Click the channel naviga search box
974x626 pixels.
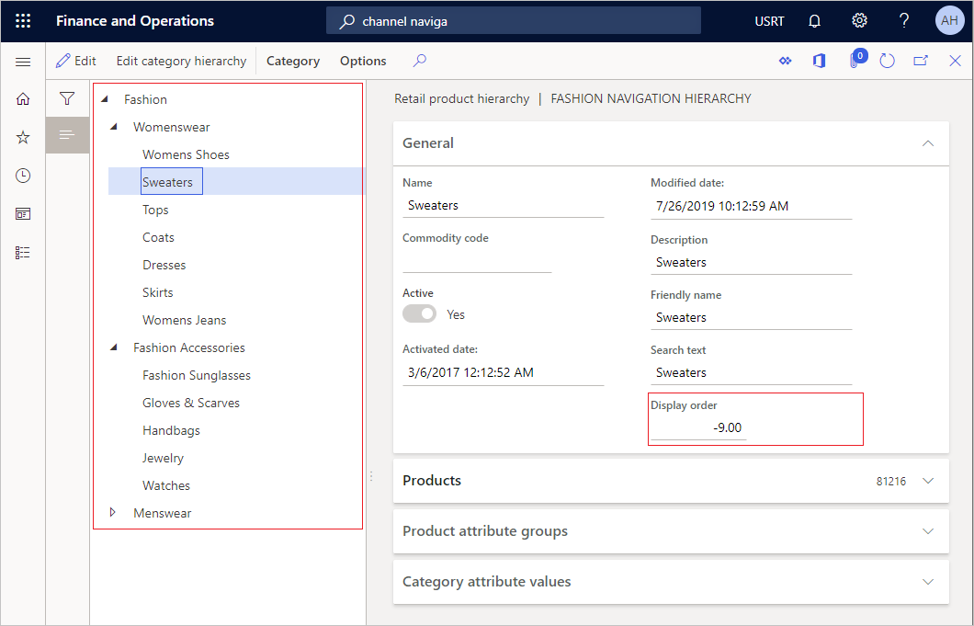click(514, 21)
